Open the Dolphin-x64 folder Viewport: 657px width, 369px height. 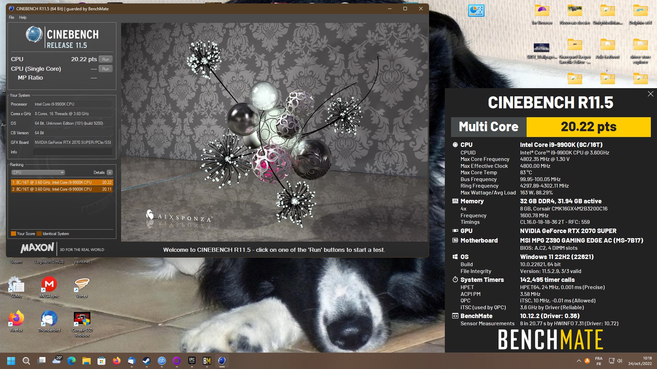pyautogui.click(x=640, y=14)
